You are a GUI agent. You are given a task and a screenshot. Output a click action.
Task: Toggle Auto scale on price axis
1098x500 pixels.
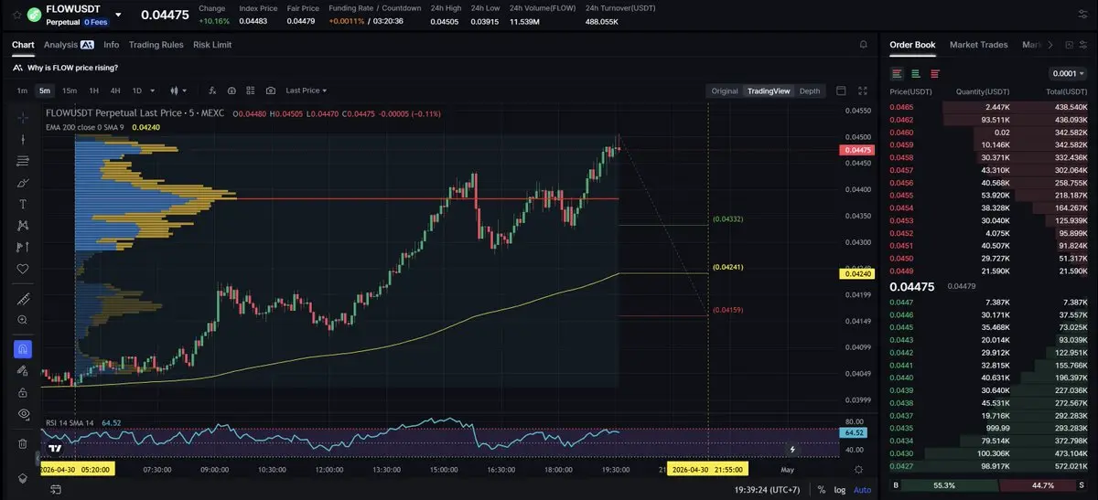point(862,490)
